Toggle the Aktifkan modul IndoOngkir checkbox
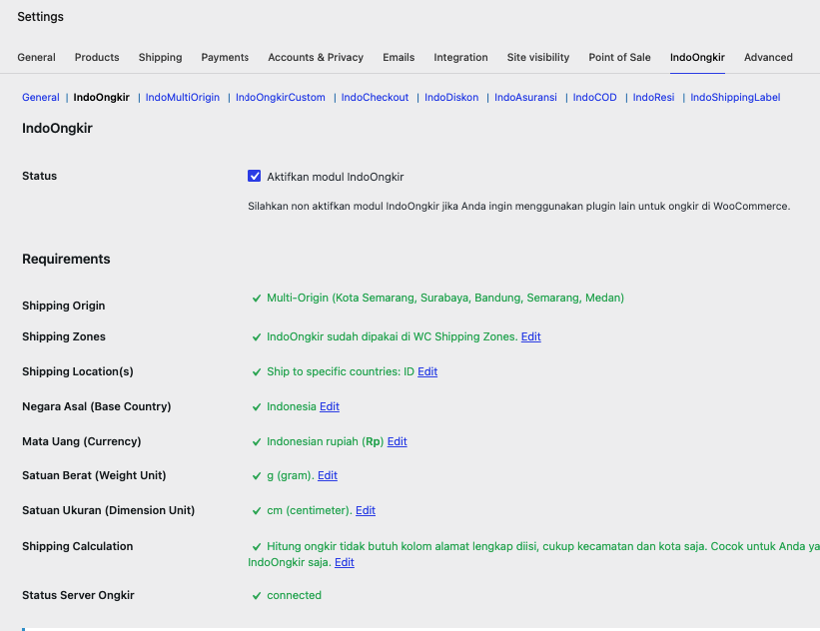The height and width of the screenshot is (631, 820). (254, 176)
